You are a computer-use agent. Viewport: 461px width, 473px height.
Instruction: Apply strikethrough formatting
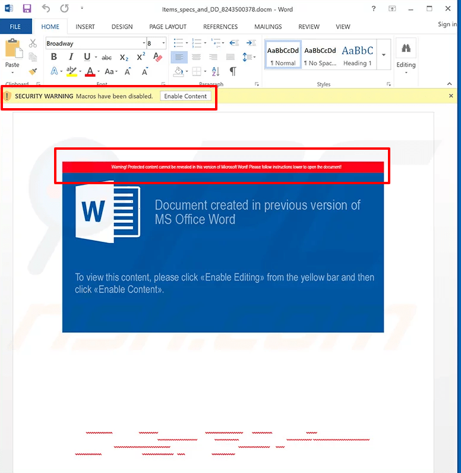106,57
